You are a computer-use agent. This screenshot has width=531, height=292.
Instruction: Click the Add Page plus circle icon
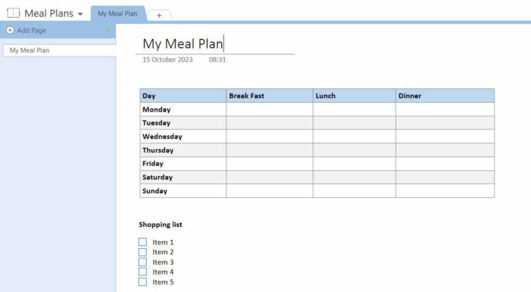tap(10, 30)
